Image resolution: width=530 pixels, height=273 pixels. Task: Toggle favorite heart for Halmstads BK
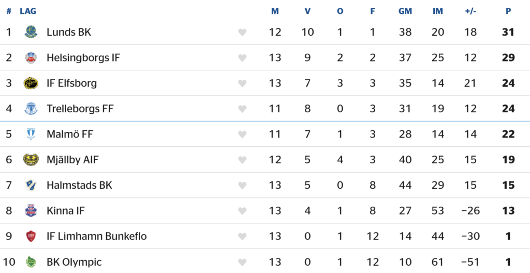point(242,186)
